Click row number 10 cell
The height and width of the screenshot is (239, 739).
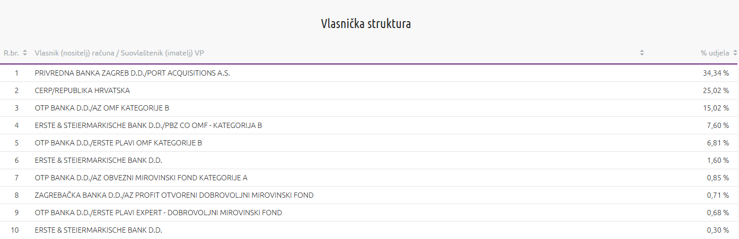pyautogui.click(x=16, y=230)
